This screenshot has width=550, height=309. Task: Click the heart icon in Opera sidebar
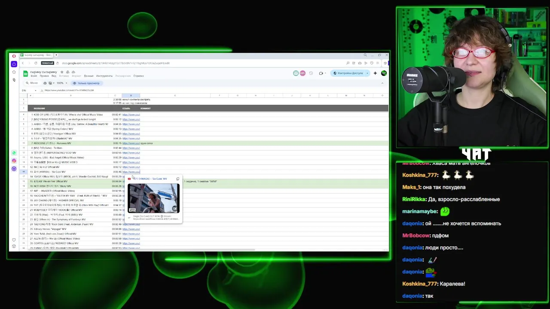click(x=14, y=240)
